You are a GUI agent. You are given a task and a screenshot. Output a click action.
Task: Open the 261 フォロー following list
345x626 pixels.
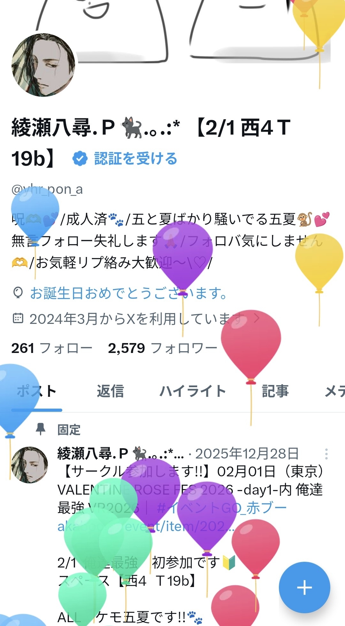tap(52, 348)
